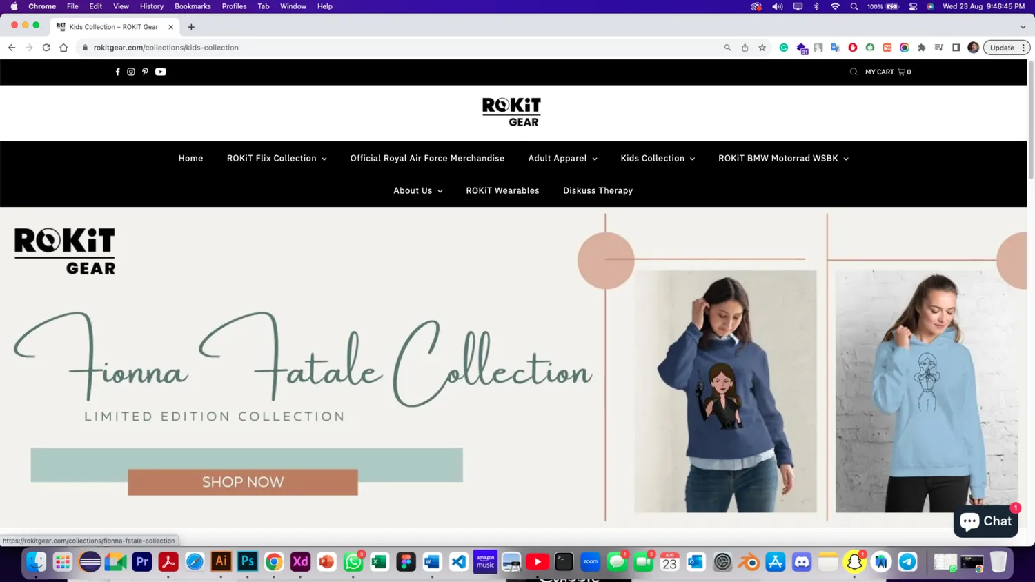The image size is (1035, 582).
Task: Open the History menu in the menu bar
Action: [152, 6]
